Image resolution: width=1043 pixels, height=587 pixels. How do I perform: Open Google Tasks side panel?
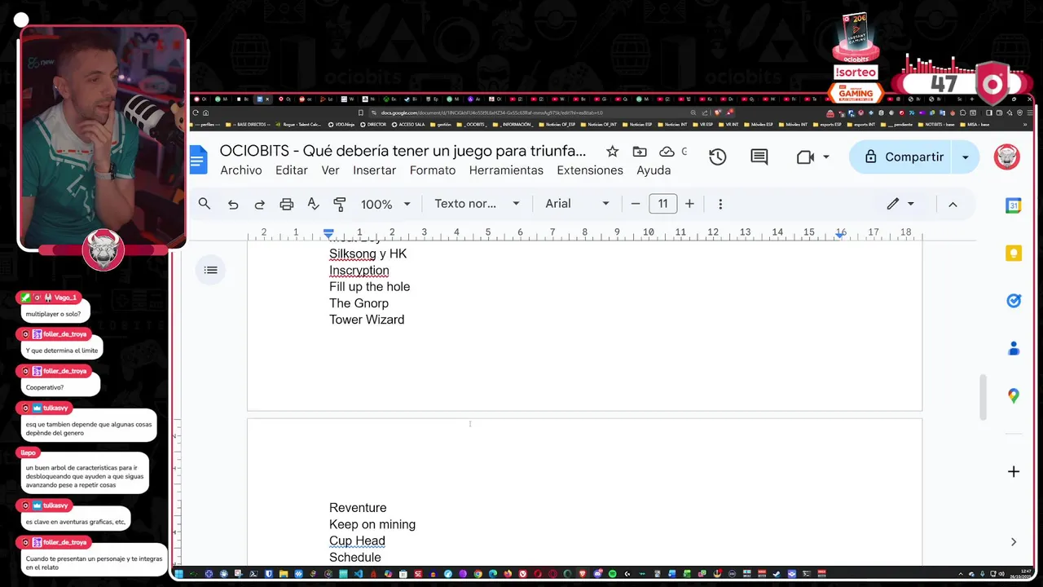[x=1014, y=301]
